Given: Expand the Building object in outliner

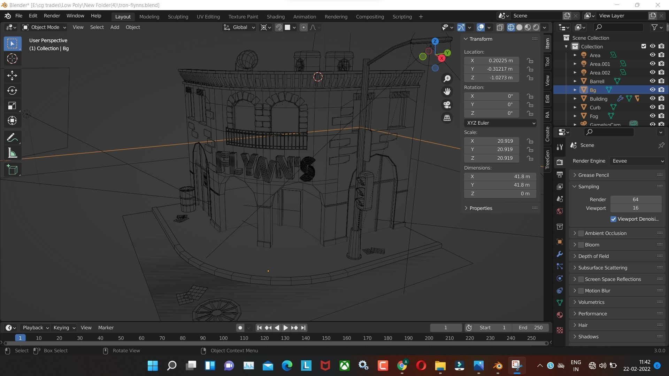Looking at the screenshot, I should coord(575,99).
